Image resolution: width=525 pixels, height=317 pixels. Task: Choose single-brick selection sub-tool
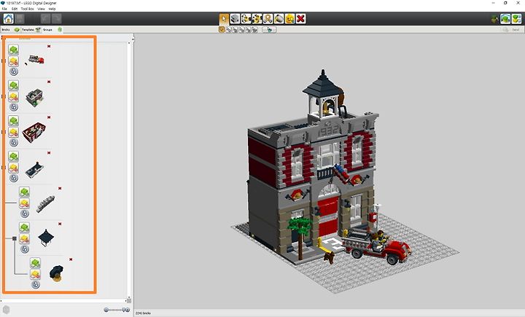(222, 29)
